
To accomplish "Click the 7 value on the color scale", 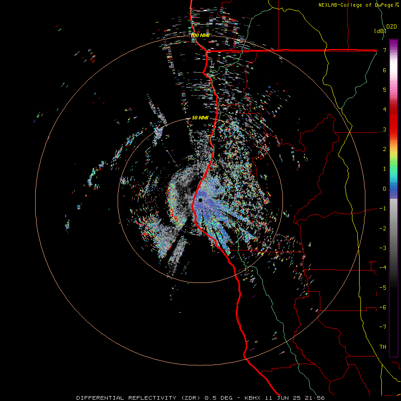I will tap(385, 50).
